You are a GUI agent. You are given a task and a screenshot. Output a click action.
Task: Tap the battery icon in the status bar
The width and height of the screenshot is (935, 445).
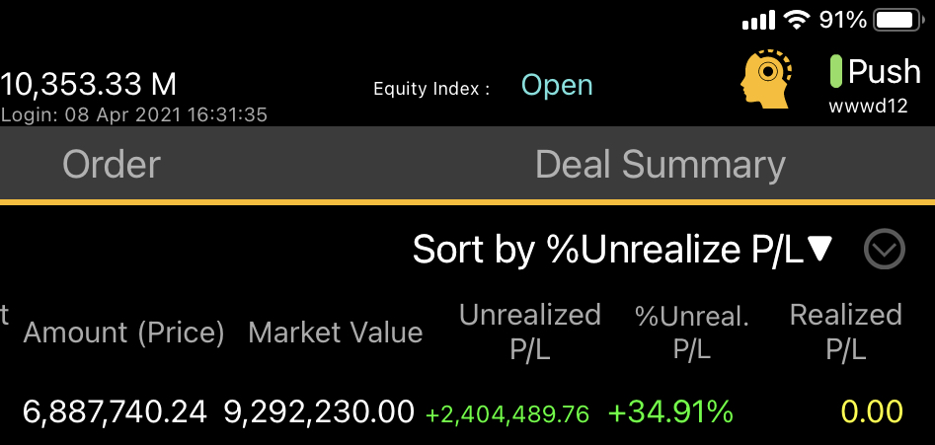899,21
